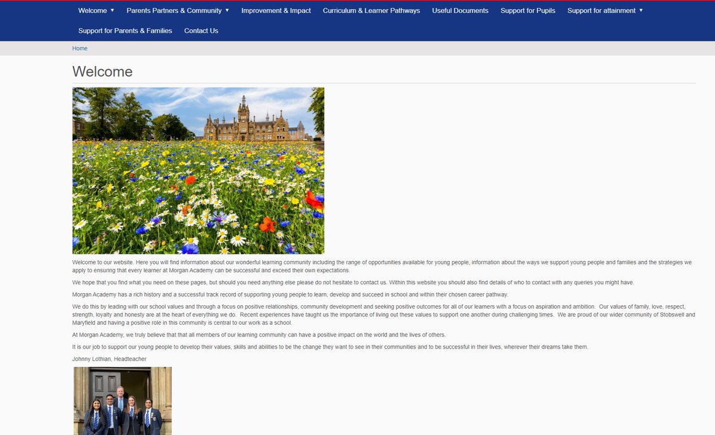Click paragraph 'Morgan Academy has a rich history'
Image resolution: width=715 pixels, height=435 pixels.
(x=290, y=294)
